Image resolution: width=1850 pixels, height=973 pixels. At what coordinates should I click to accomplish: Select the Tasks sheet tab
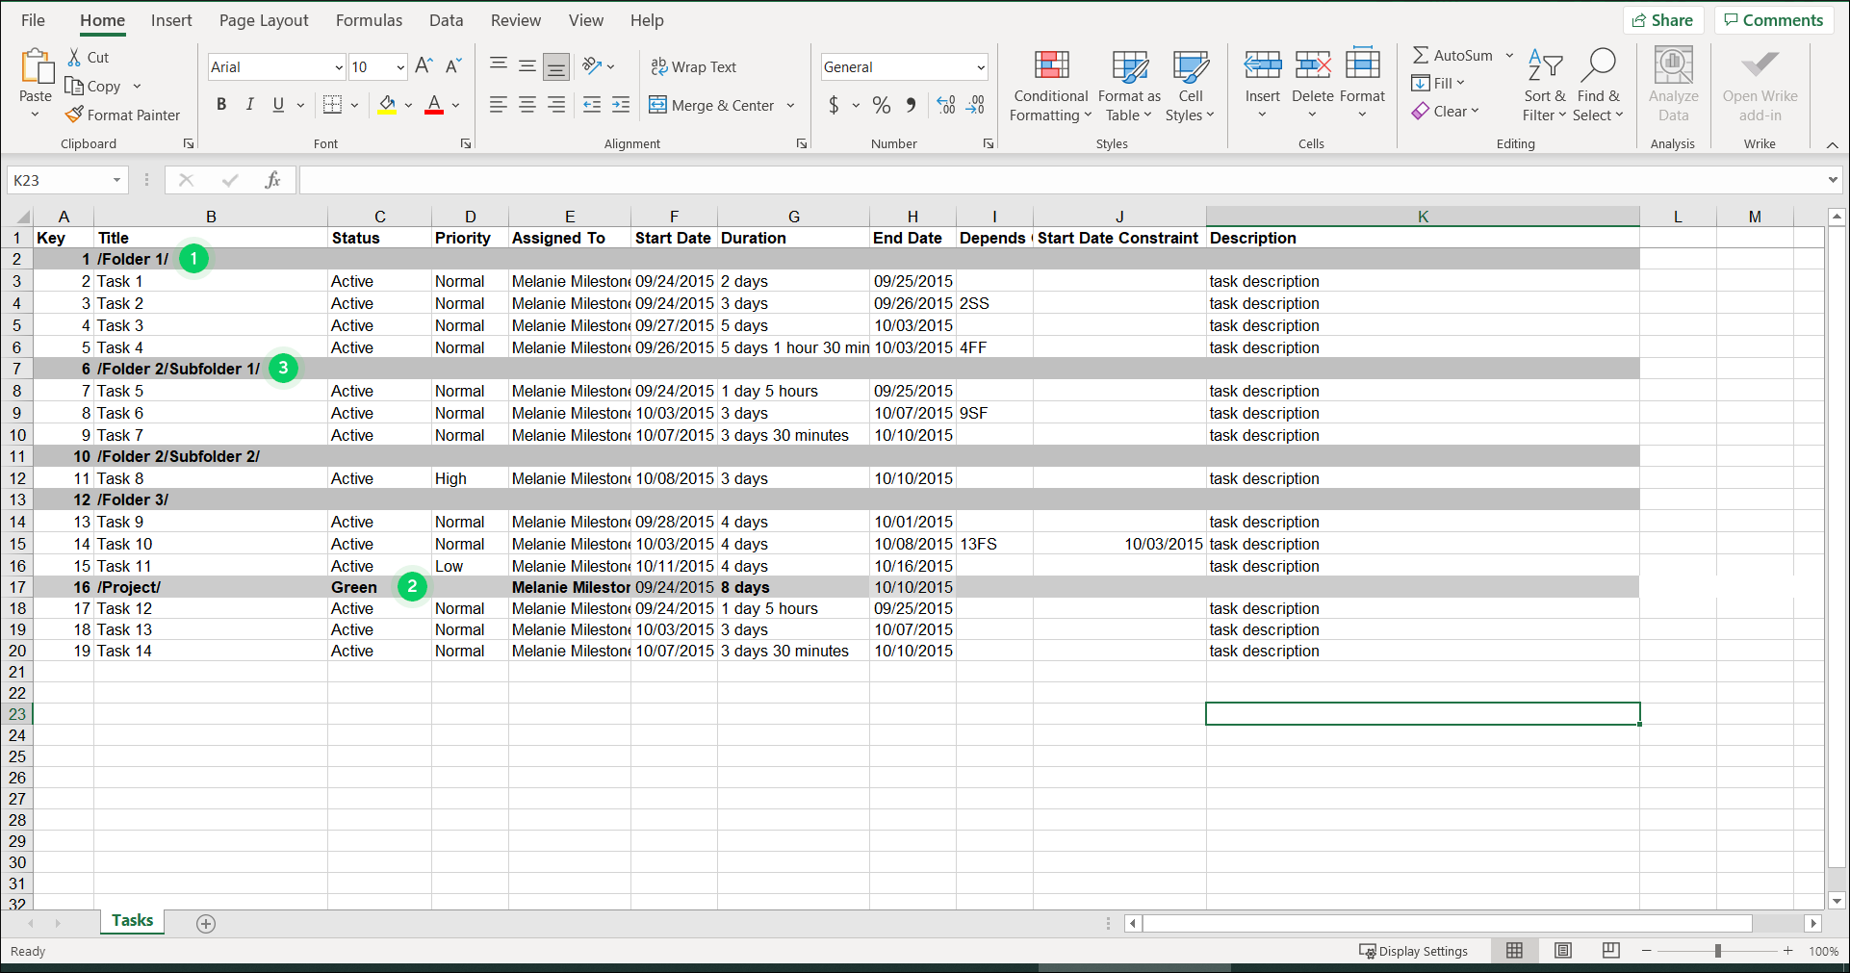pyautogui.click(x=132, y=921)
